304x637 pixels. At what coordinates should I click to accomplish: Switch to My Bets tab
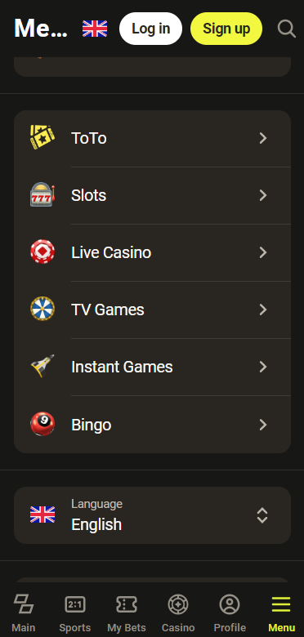[x=127, y=613]
